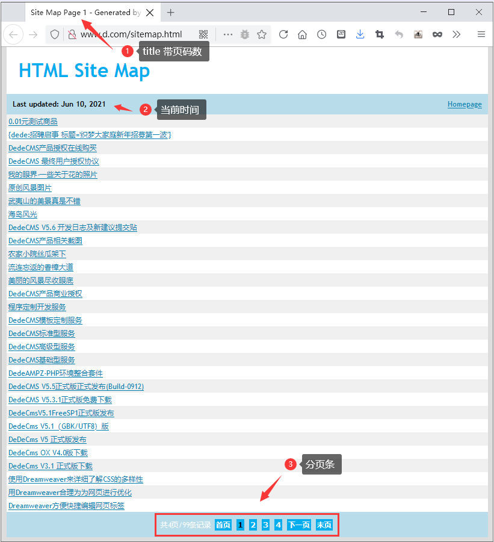Screen dimensions: 494x542
Task: Click the browser back arrow button
Action: click(13, 35)
